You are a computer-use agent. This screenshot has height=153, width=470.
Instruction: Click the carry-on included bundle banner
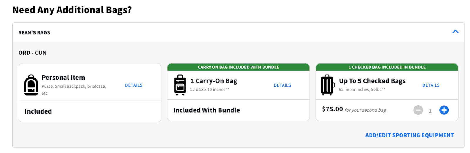[238, 67]
